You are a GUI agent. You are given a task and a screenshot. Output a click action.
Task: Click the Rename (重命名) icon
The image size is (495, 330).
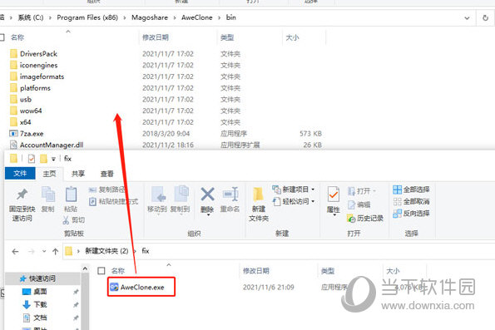click(x=230, y=194)
